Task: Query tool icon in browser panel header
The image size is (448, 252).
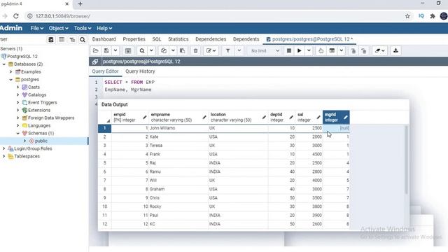Action: coord(51,39)
